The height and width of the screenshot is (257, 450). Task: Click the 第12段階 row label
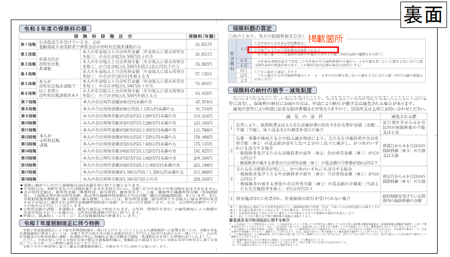click(x=28, y=137)
